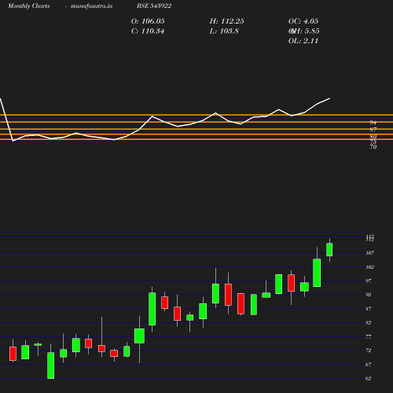Click the "OC: 4.05" readout
This screenshot has width=393, height=393.
click(303, 21)
